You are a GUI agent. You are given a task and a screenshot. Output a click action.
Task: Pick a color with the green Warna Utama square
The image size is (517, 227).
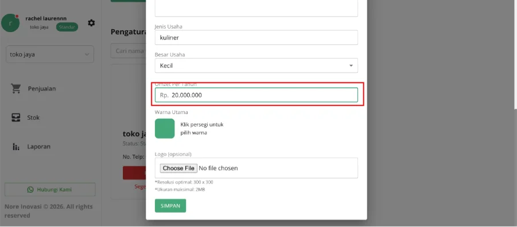pyautogui.click(x=165, y=128)
